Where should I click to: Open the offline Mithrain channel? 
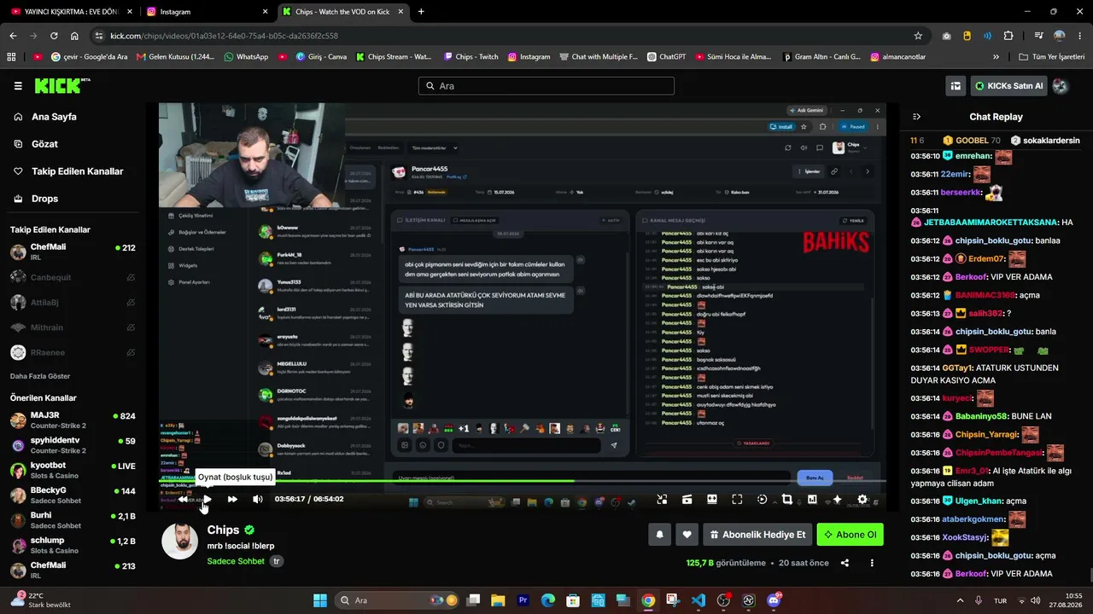73,327
